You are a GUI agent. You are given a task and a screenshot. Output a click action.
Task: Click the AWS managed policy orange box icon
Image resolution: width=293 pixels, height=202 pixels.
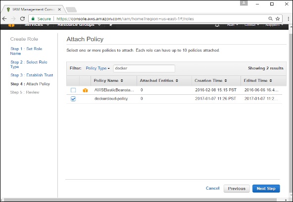coord(85,90)
